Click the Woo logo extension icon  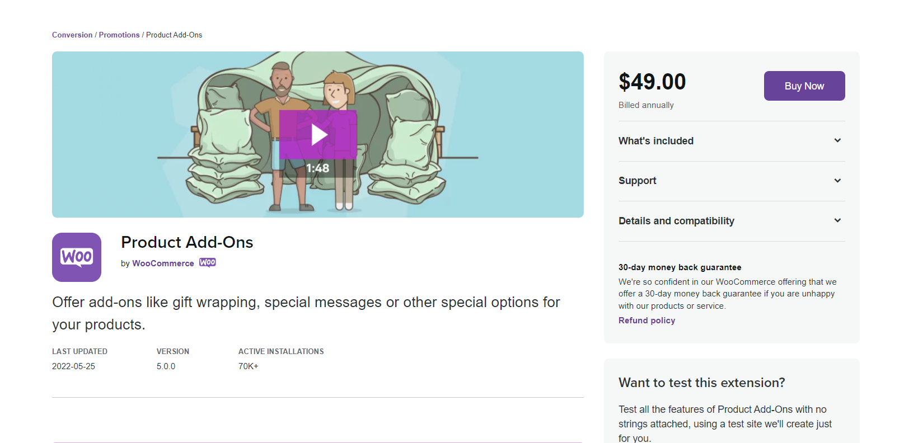77,257
